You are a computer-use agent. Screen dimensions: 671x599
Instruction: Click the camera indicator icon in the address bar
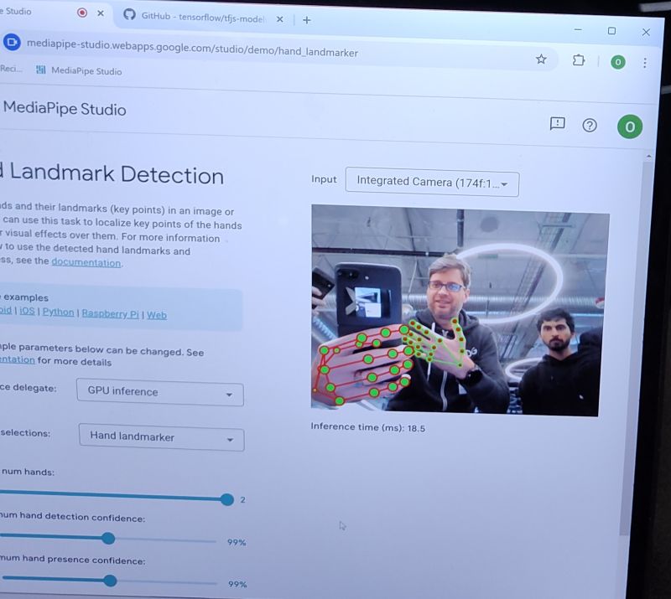[x=12, y=42]
